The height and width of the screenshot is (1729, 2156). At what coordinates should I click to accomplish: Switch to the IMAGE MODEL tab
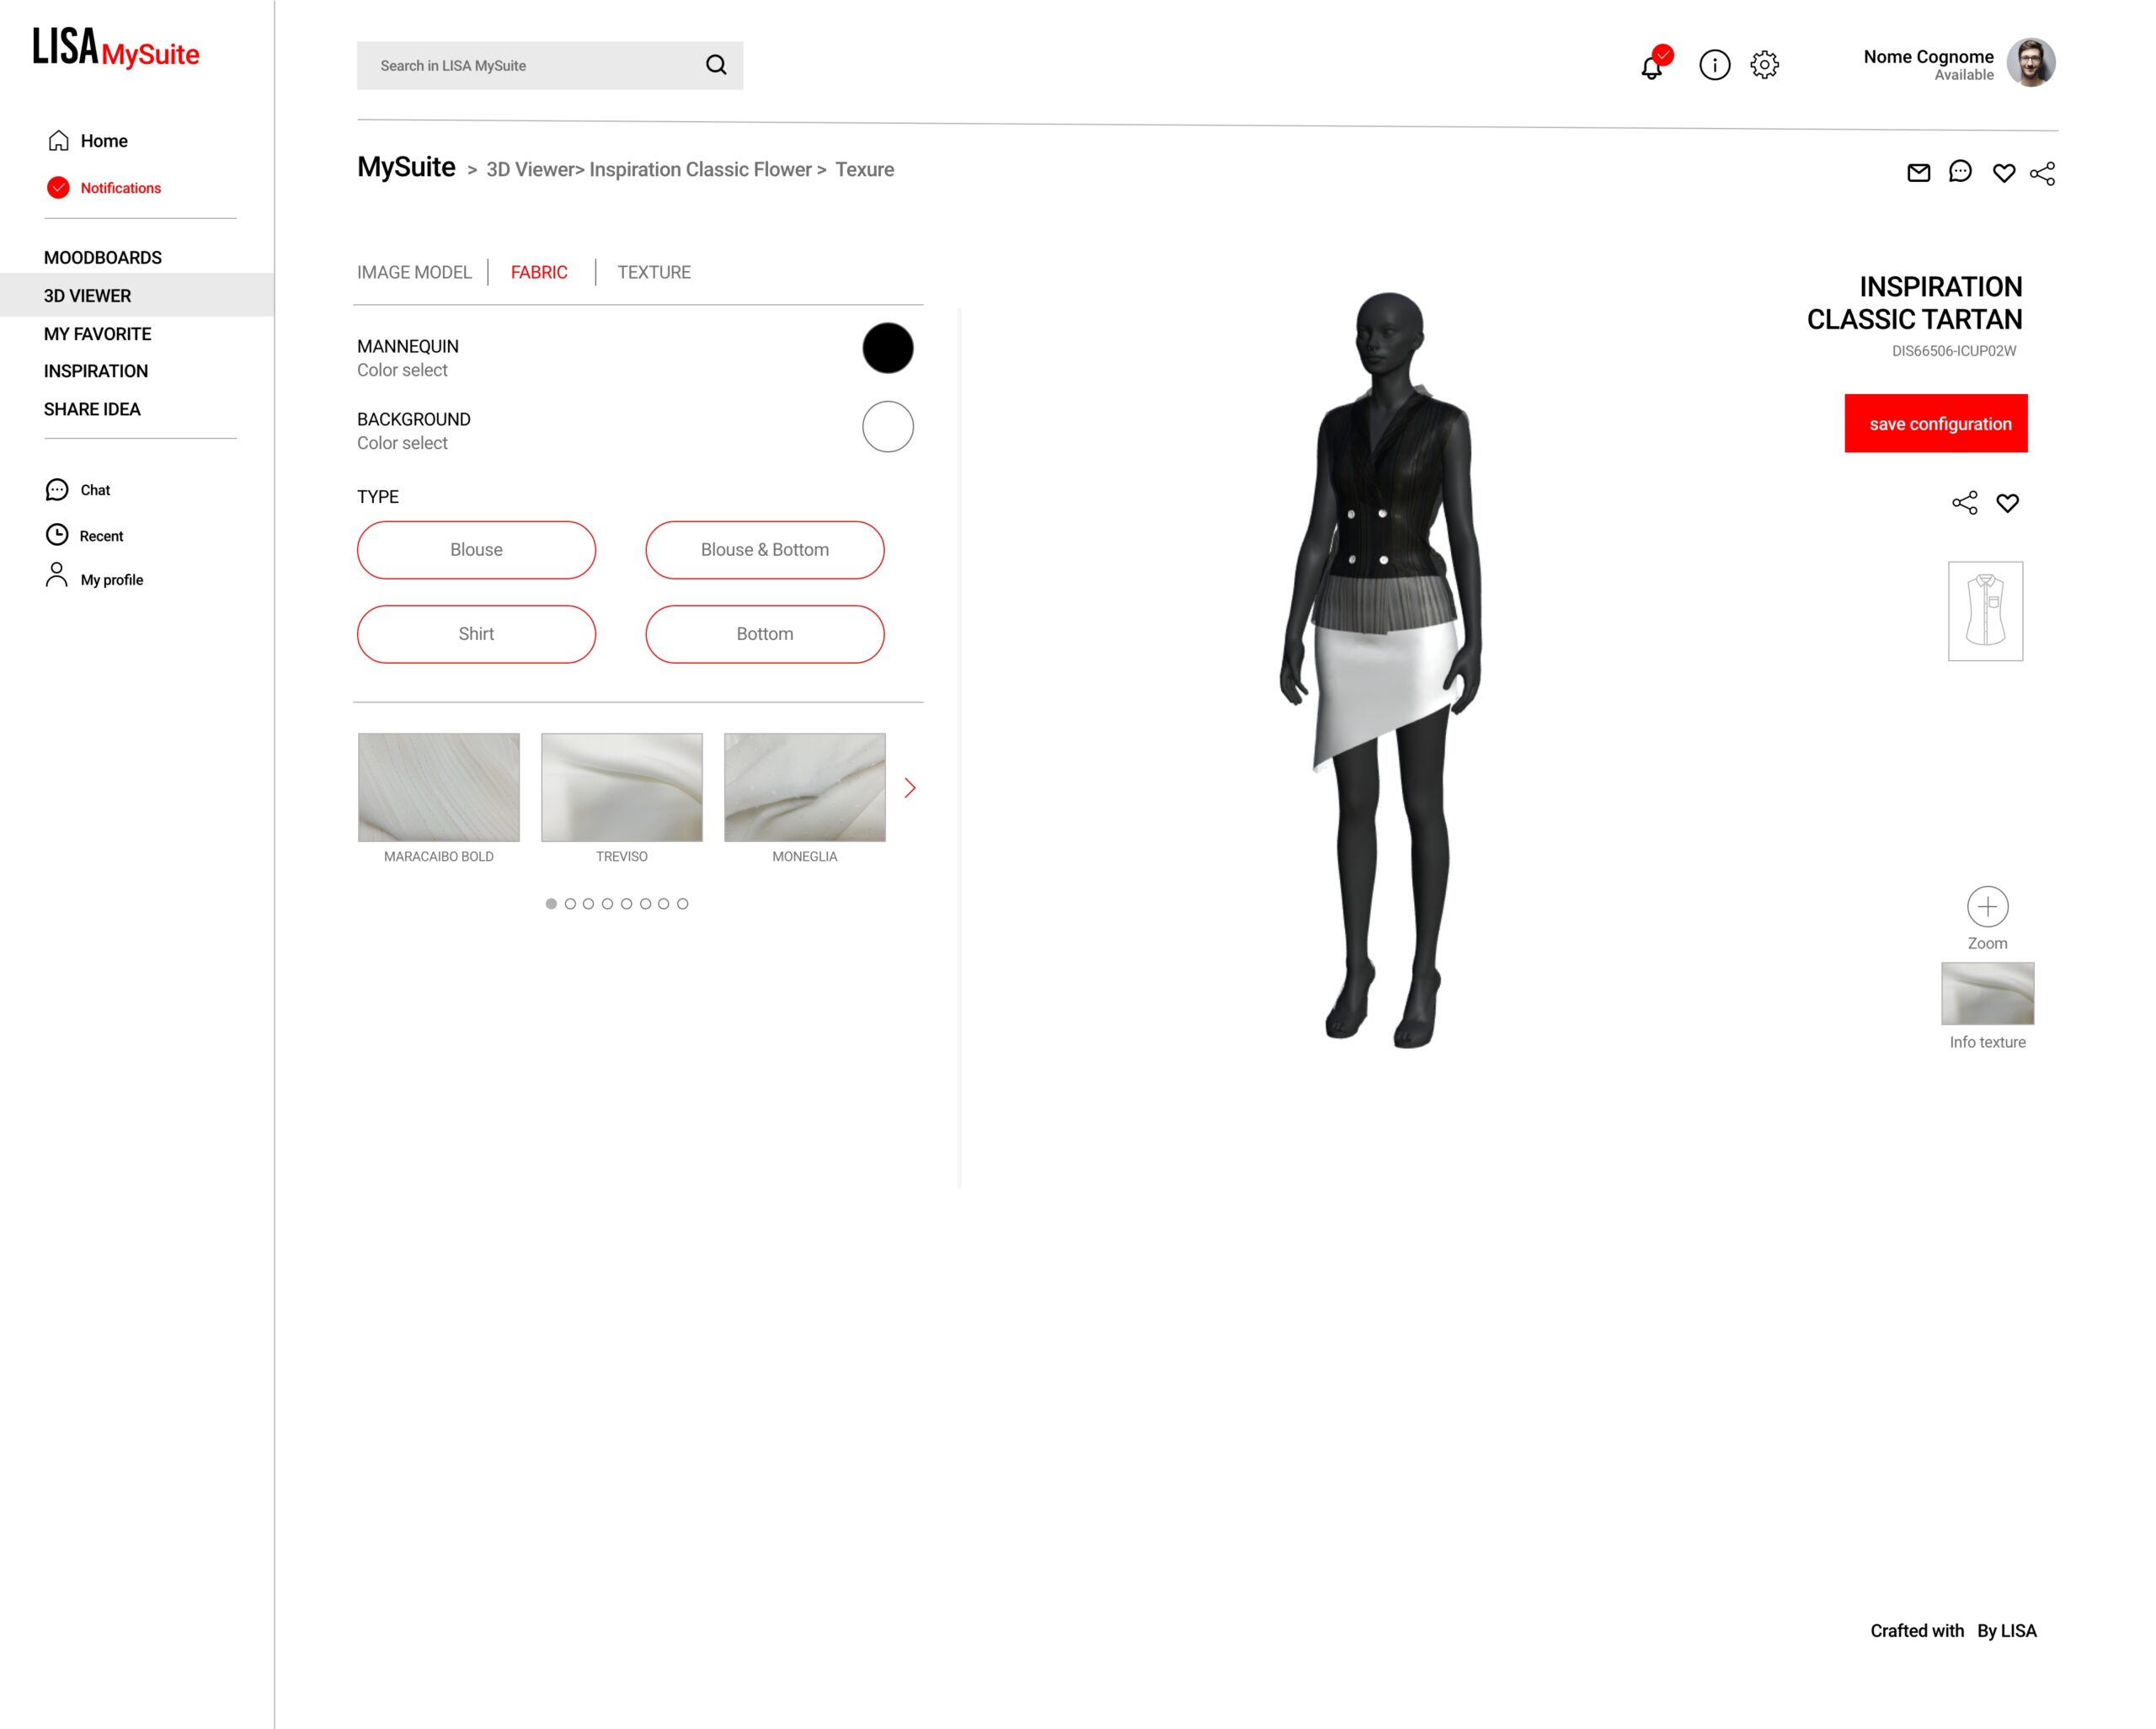point(414,272)
